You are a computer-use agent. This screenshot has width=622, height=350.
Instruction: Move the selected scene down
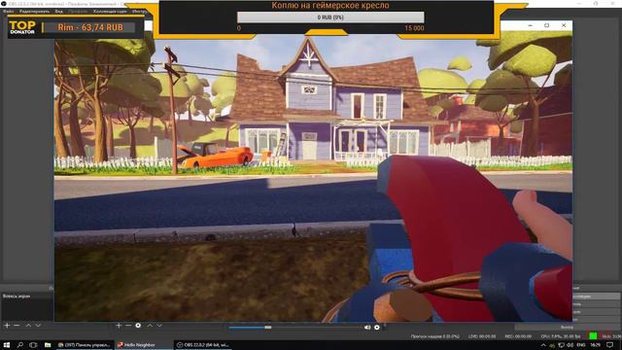pyautogui.click(x=38, y=326)
